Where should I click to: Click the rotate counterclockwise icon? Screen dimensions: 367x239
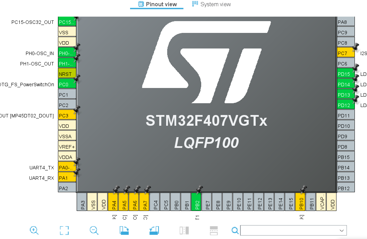[154, 230]
